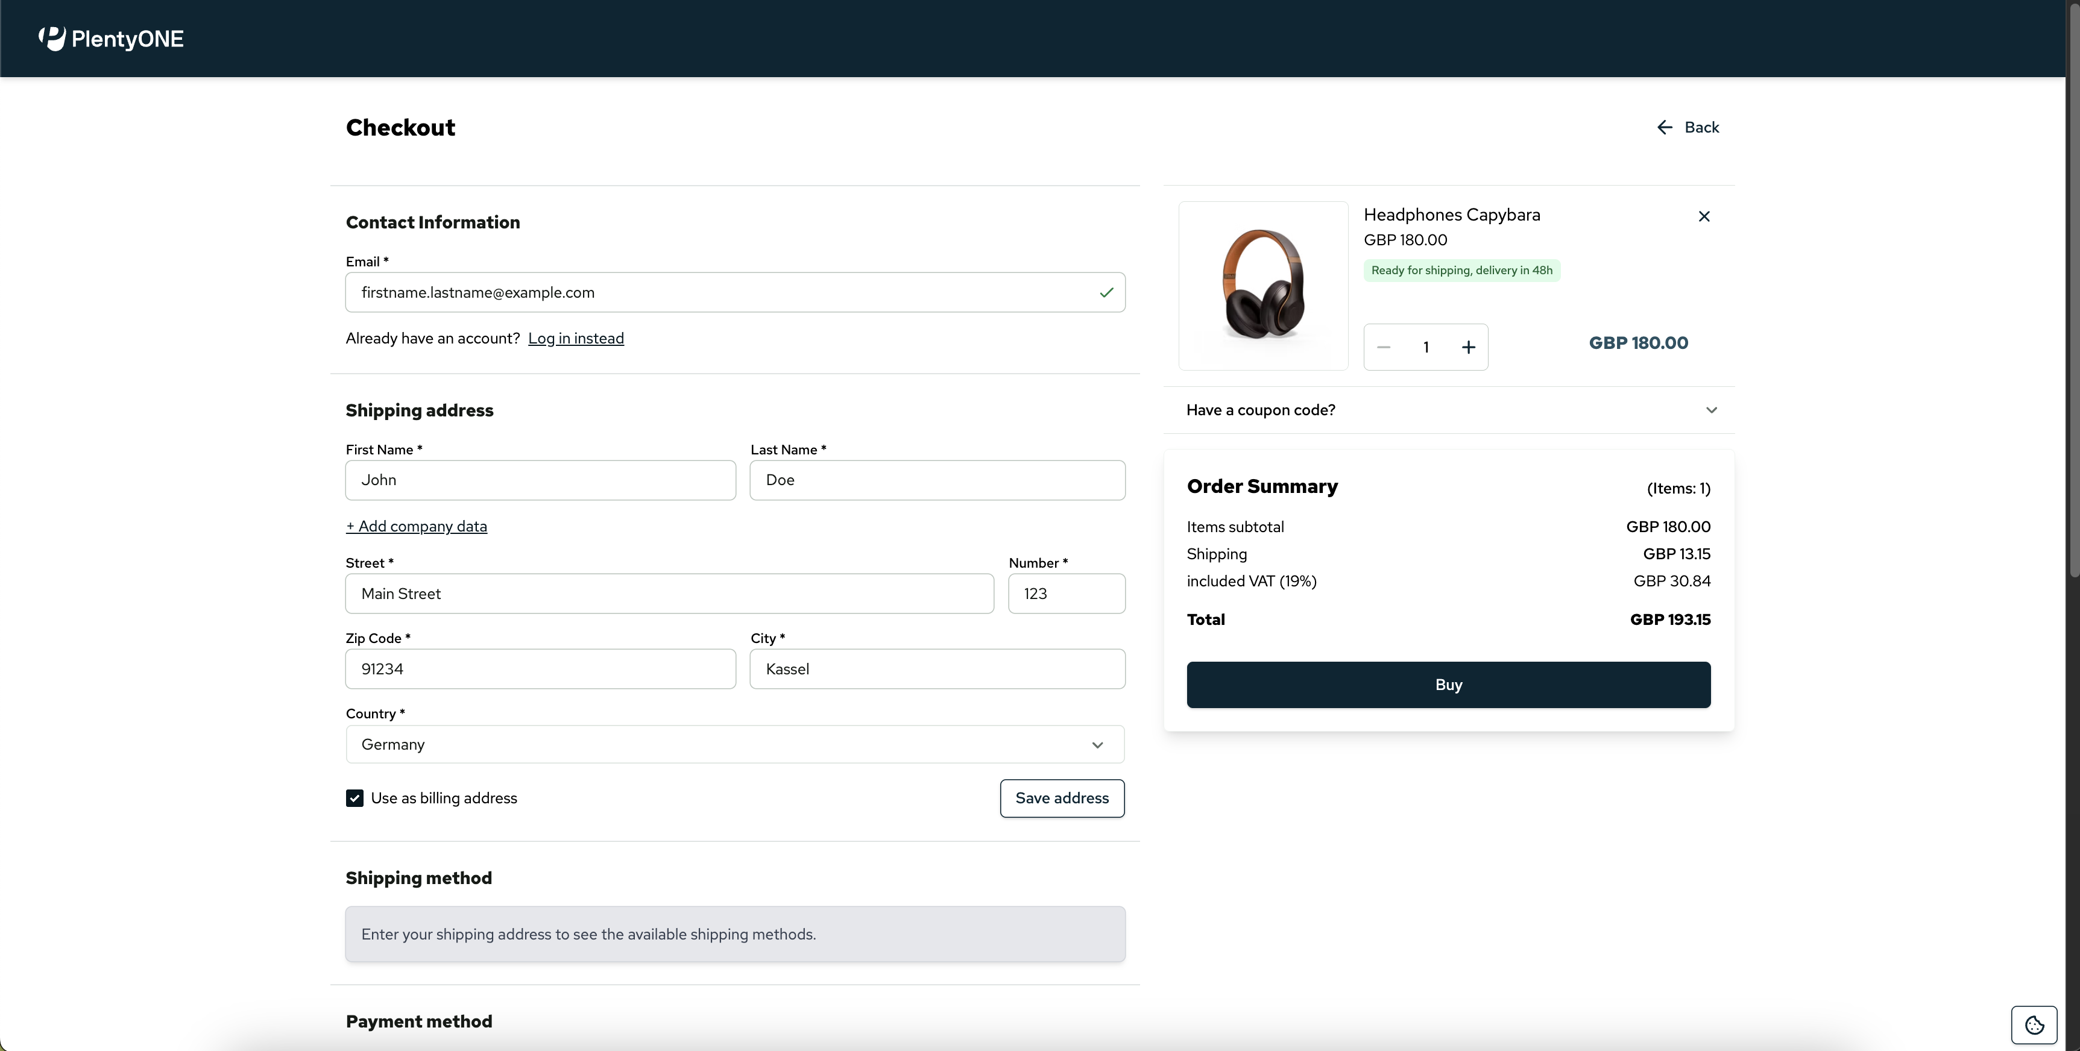Image resolution: width=2080 pixels, height=1051 pixels.
Task: Click the Zip Code field
Action: pos(540,669)
